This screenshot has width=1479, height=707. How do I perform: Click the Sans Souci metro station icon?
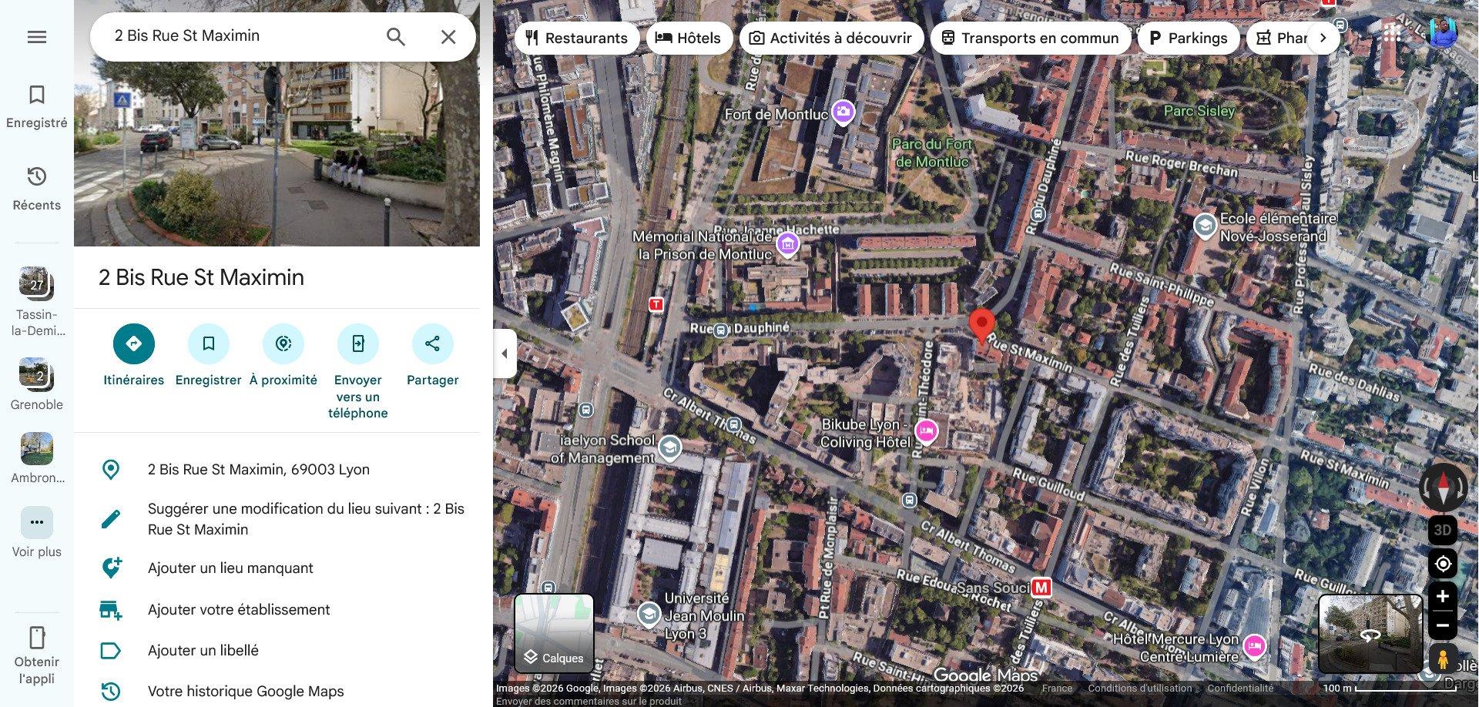pyautogui.click(x=1041, y=588)
